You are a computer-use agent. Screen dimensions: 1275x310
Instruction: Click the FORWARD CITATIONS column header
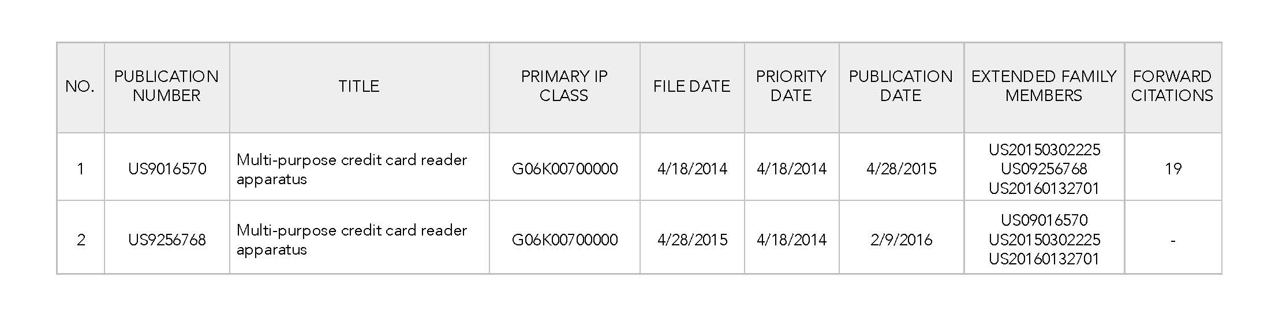point(1172,86)
